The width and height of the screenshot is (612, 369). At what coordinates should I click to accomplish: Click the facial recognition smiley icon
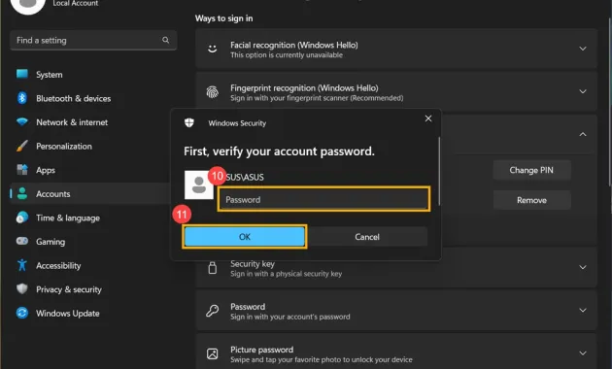[213, 49]
